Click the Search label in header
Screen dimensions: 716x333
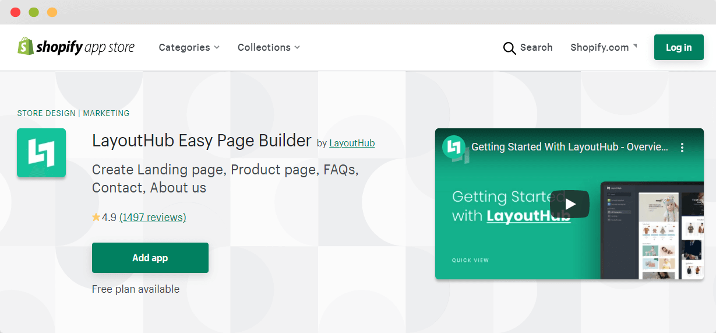pos(536,47)
